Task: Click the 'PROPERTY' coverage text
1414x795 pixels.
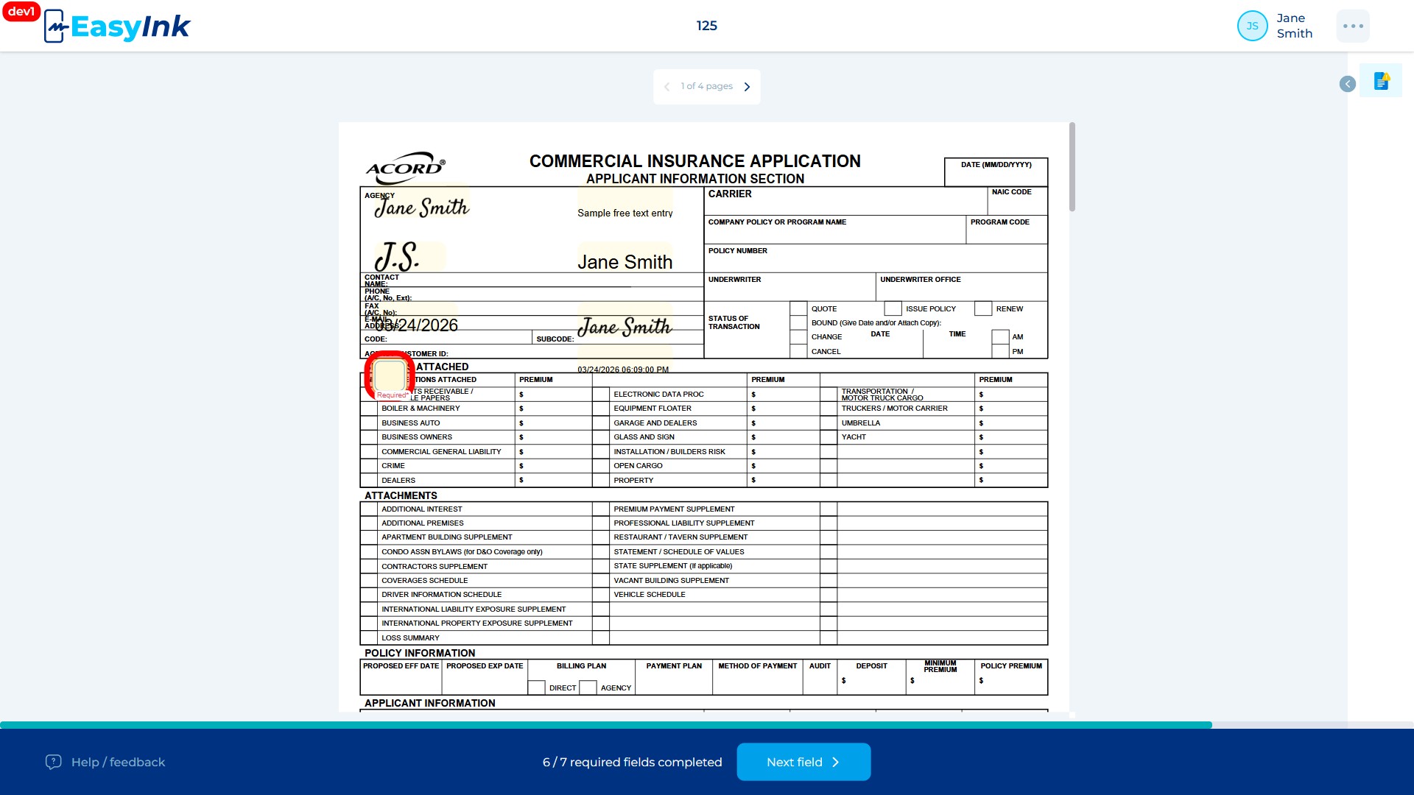Action: [x=633, y=481]
